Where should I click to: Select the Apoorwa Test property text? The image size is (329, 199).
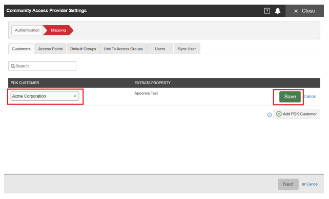point(146,94)
